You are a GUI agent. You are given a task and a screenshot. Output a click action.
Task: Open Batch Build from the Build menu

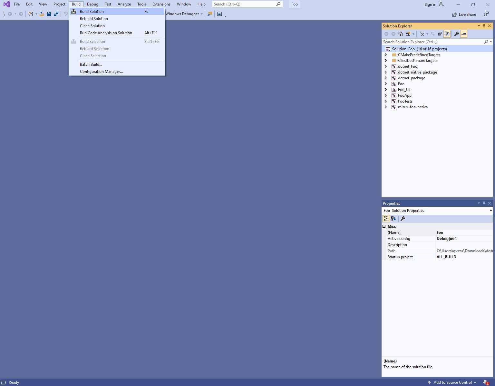(x=117, y=64)
